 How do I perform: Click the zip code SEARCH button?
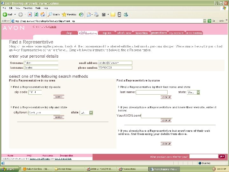59,97
